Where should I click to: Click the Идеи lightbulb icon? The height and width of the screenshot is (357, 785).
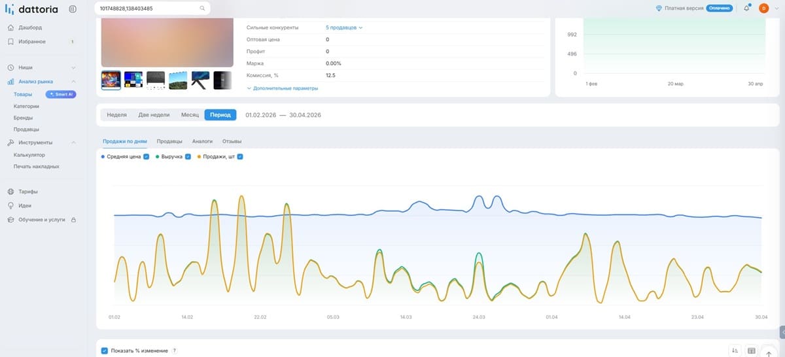pyautogui.click(x=10, y=205)
